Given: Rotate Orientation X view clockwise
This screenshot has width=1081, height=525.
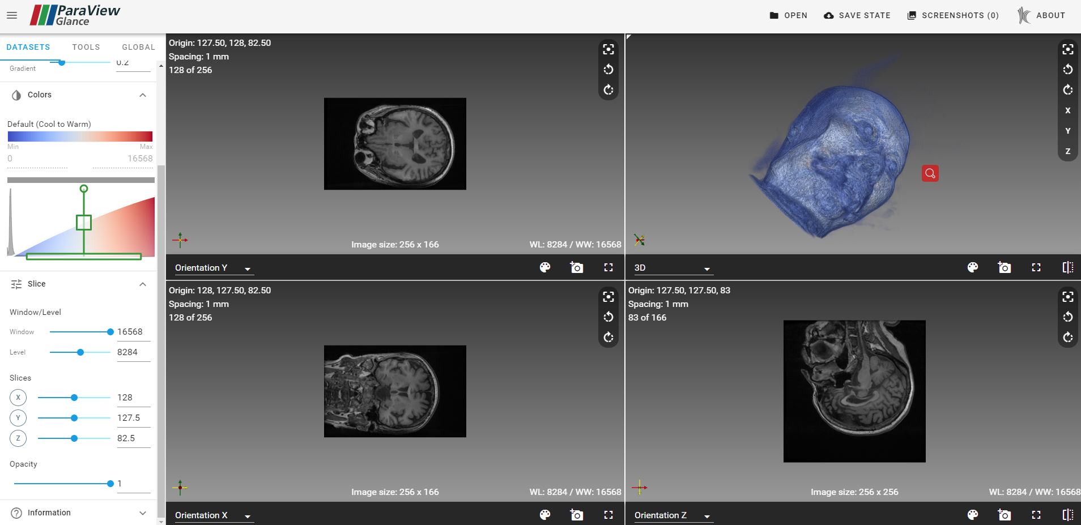Looking at the screenshot, I should click(x=608, y=338).
